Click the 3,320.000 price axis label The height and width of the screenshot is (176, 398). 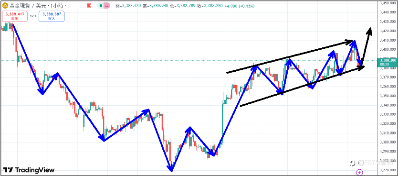(x=388, y=123)
